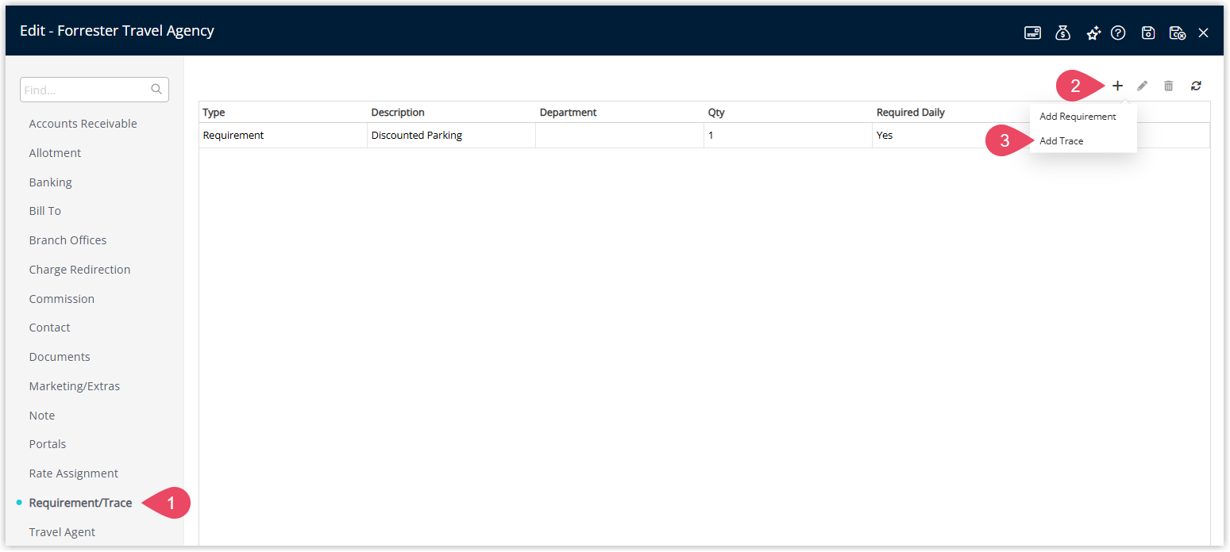The image size is (1230, 552).
Task: Select Add Trace from the menu
Action: (1062, 141)
